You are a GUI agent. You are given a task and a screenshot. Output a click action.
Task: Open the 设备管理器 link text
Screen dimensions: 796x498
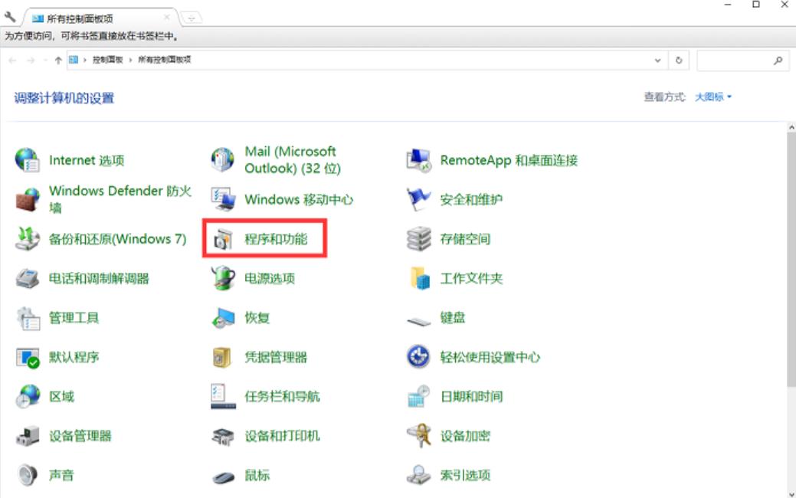[x=80, y=436]
